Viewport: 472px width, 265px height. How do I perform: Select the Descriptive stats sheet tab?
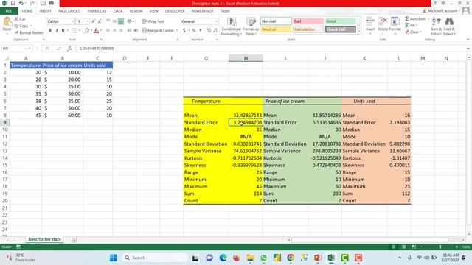point(44,239)
